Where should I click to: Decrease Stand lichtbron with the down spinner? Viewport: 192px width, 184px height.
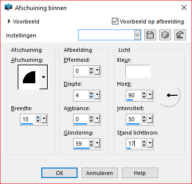tap(144, 146)
